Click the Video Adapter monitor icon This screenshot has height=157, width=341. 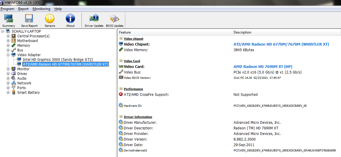[14, 55]
